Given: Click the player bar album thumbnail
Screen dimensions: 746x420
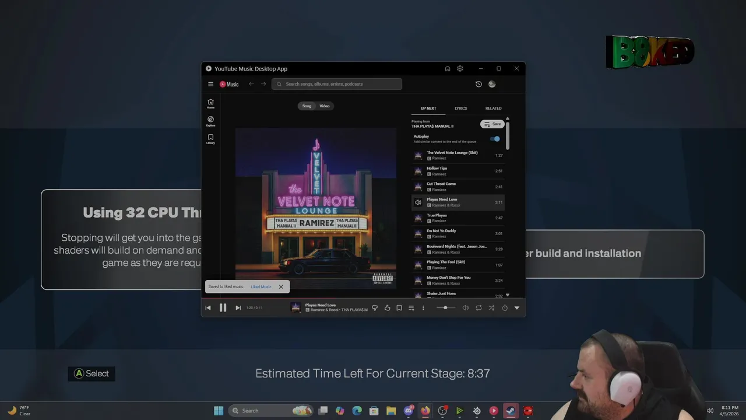Looking at the screenshot, I should pos(295,307).
